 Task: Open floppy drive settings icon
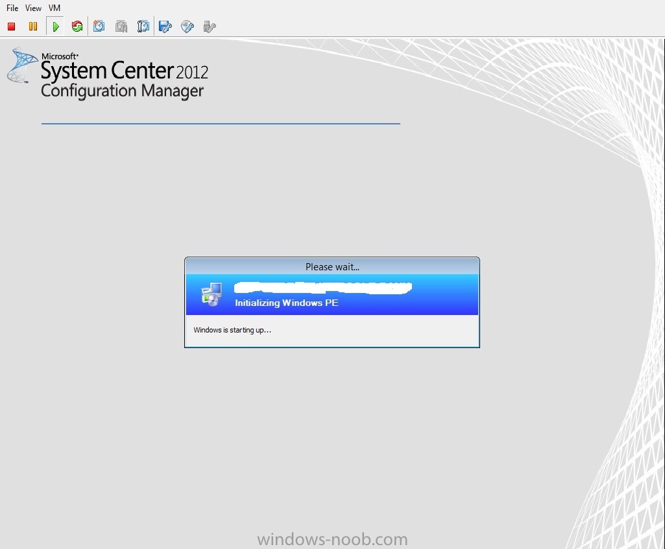coord(165,27)
